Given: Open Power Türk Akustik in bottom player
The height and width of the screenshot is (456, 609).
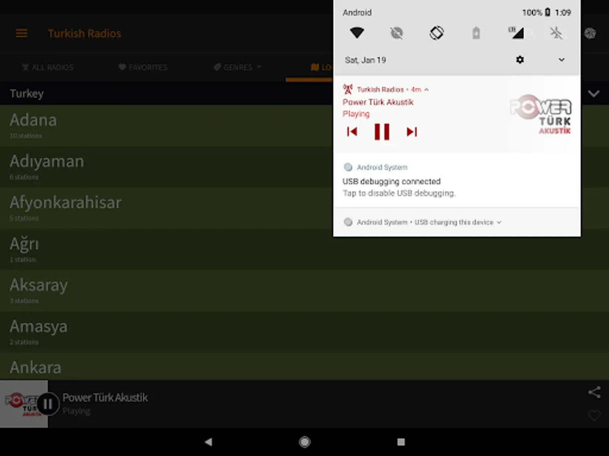Looking at the screenshot, I should (106, 398).
